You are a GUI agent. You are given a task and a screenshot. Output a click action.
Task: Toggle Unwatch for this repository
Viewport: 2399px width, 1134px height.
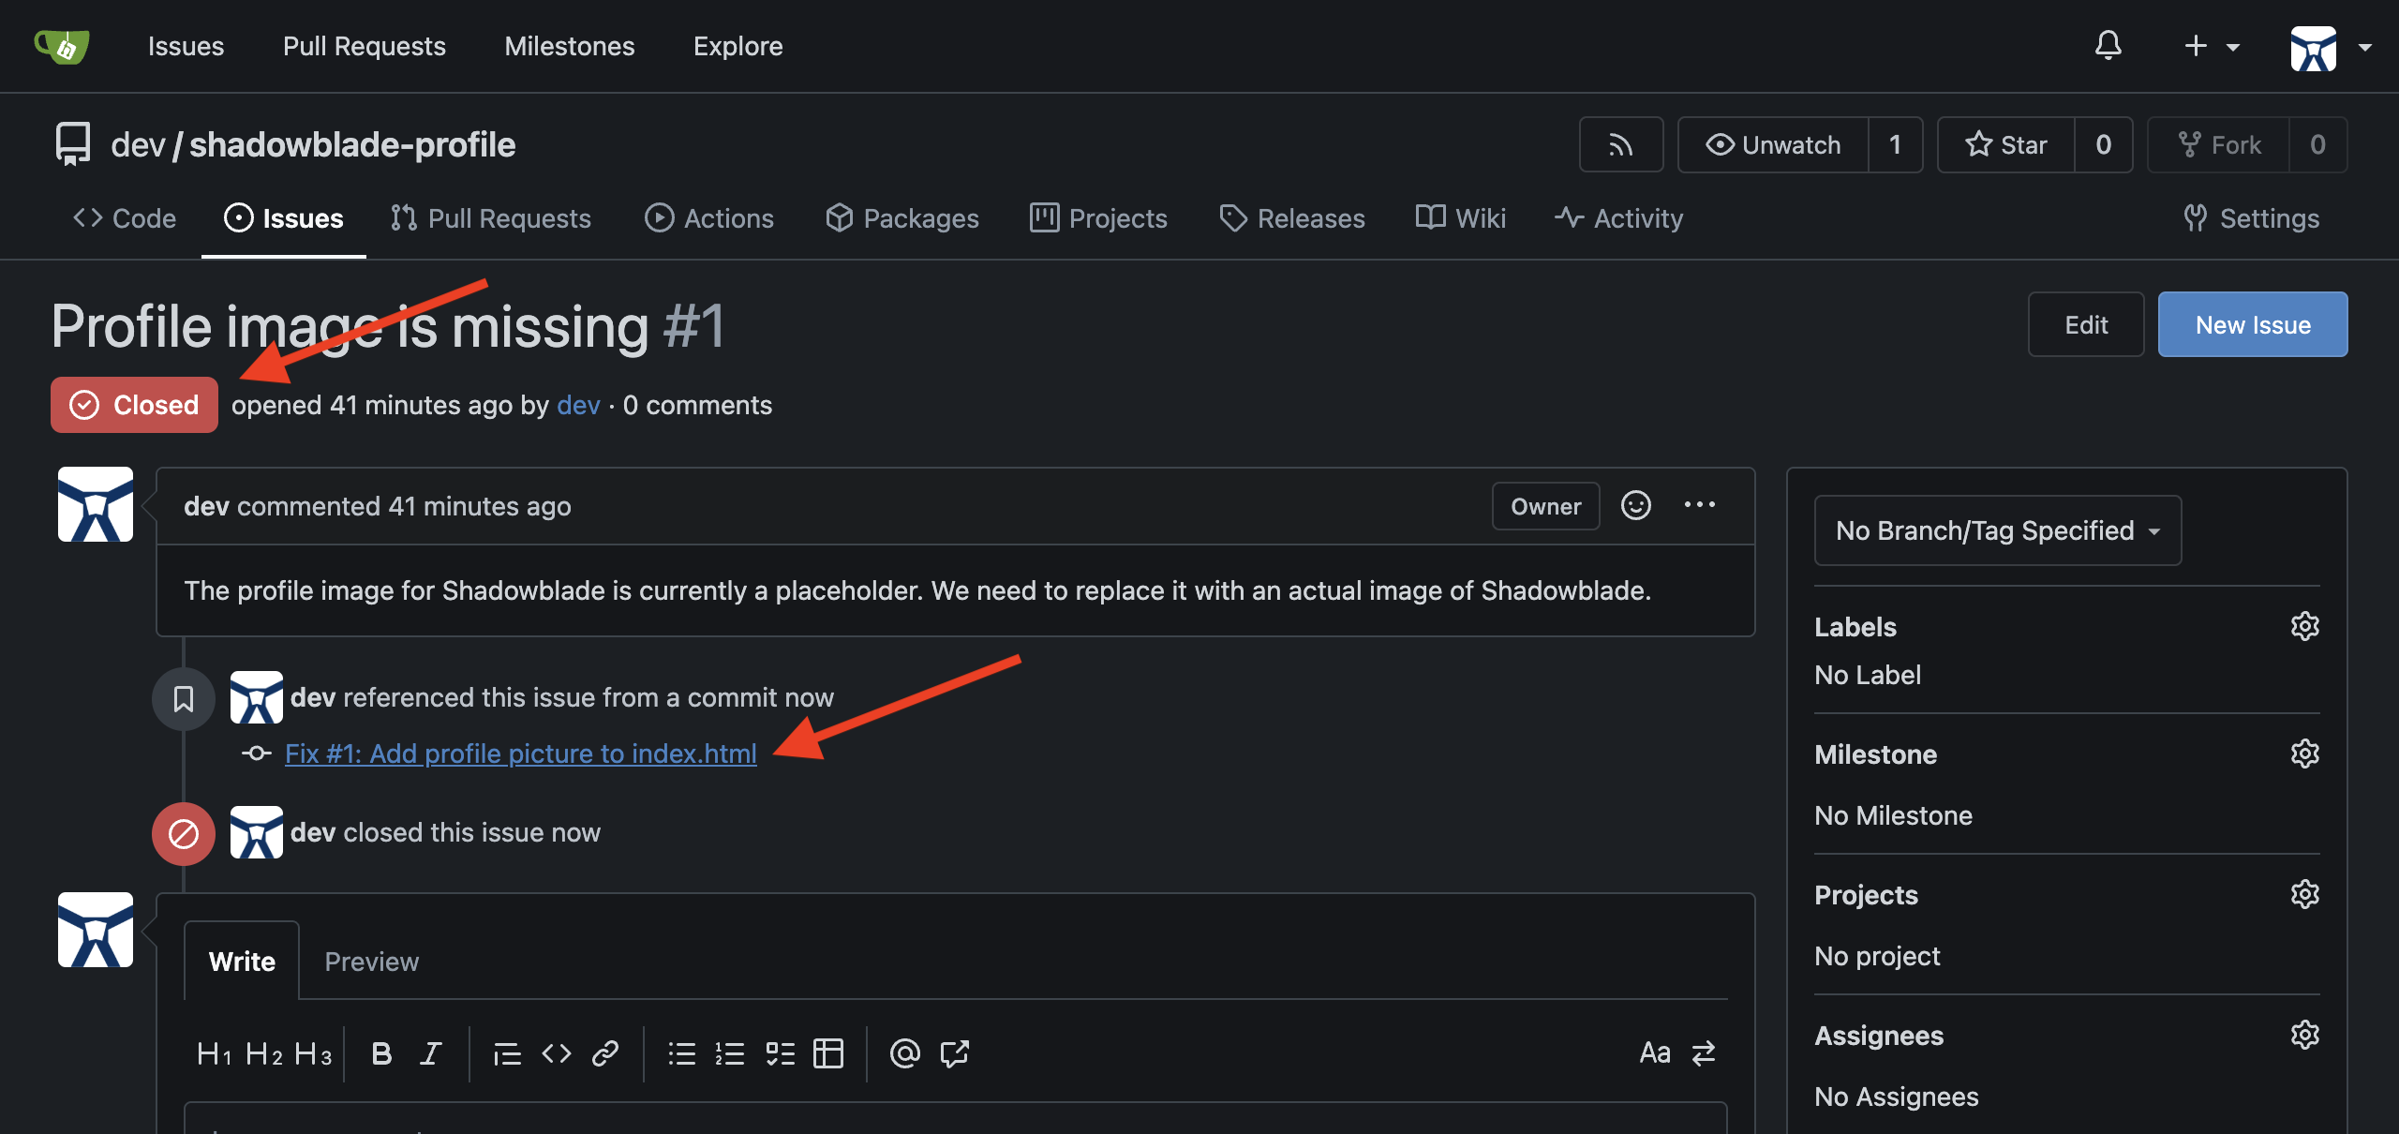(x=1773, y=144)
